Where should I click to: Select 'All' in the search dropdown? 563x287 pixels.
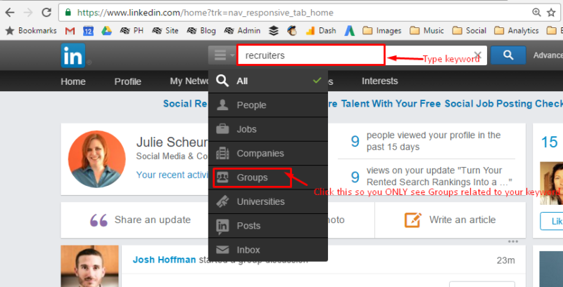(268, 81)
